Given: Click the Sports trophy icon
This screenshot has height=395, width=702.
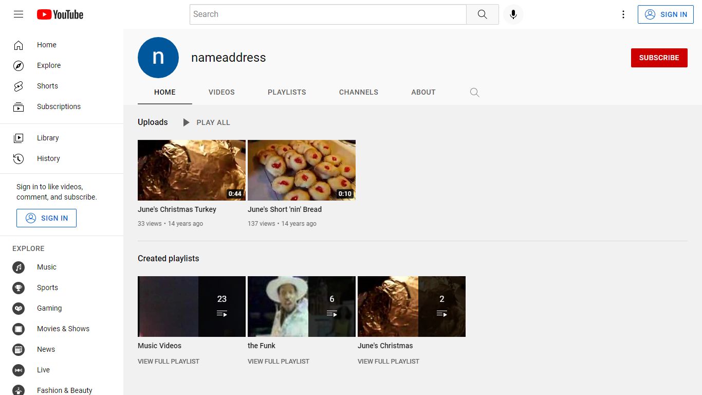Looking at the screenshot, I should [19, 288].
